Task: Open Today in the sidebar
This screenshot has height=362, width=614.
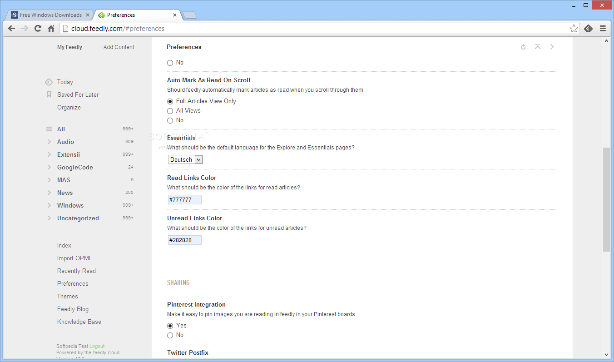Action: point(65,82)
